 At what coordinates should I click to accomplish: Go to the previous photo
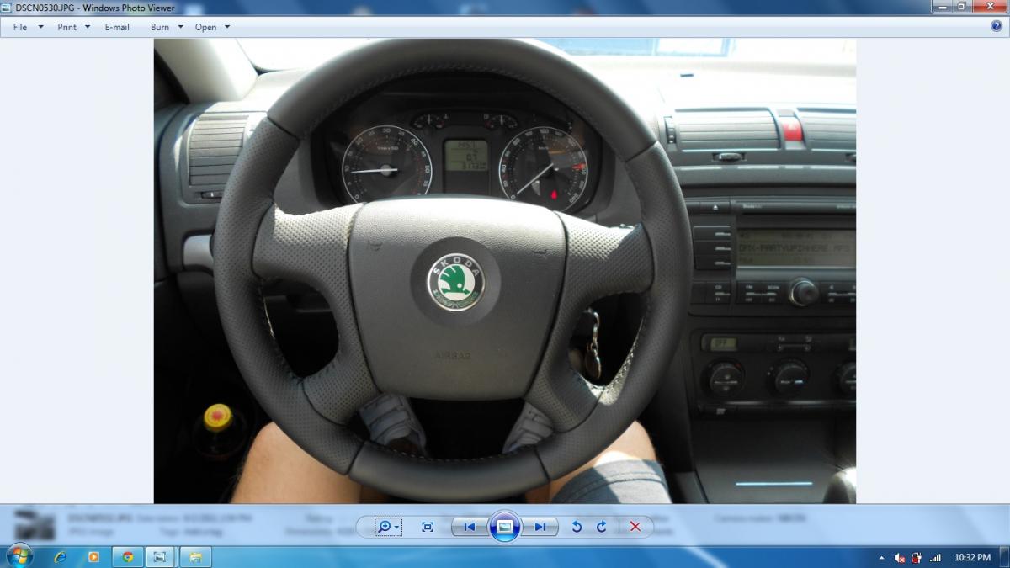(470, 527)
